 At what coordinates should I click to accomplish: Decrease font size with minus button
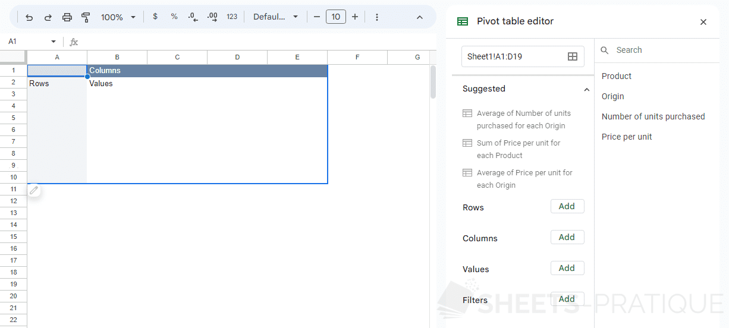point(317,17)
